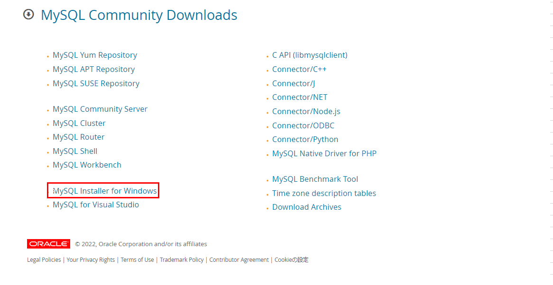Go to Download Archives
Viewport: 553px width, 285px height.
(307, 207)
